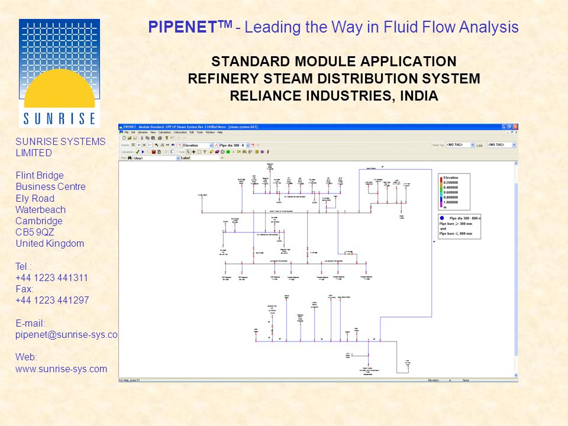Click the New file toolbar icon
The height and width of the screenshot is (426, 568).
coord(124,138)
